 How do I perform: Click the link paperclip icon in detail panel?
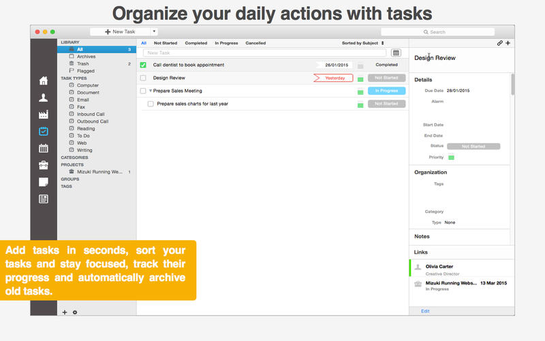point(500,43)
